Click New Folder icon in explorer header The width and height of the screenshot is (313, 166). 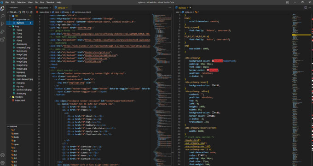coord(23,12)
